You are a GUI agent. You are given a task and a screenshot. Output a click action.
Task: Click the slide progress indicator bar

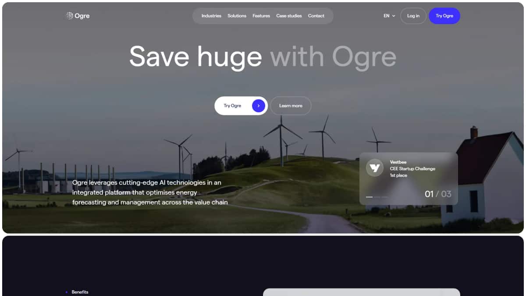[x=377, y=197]
